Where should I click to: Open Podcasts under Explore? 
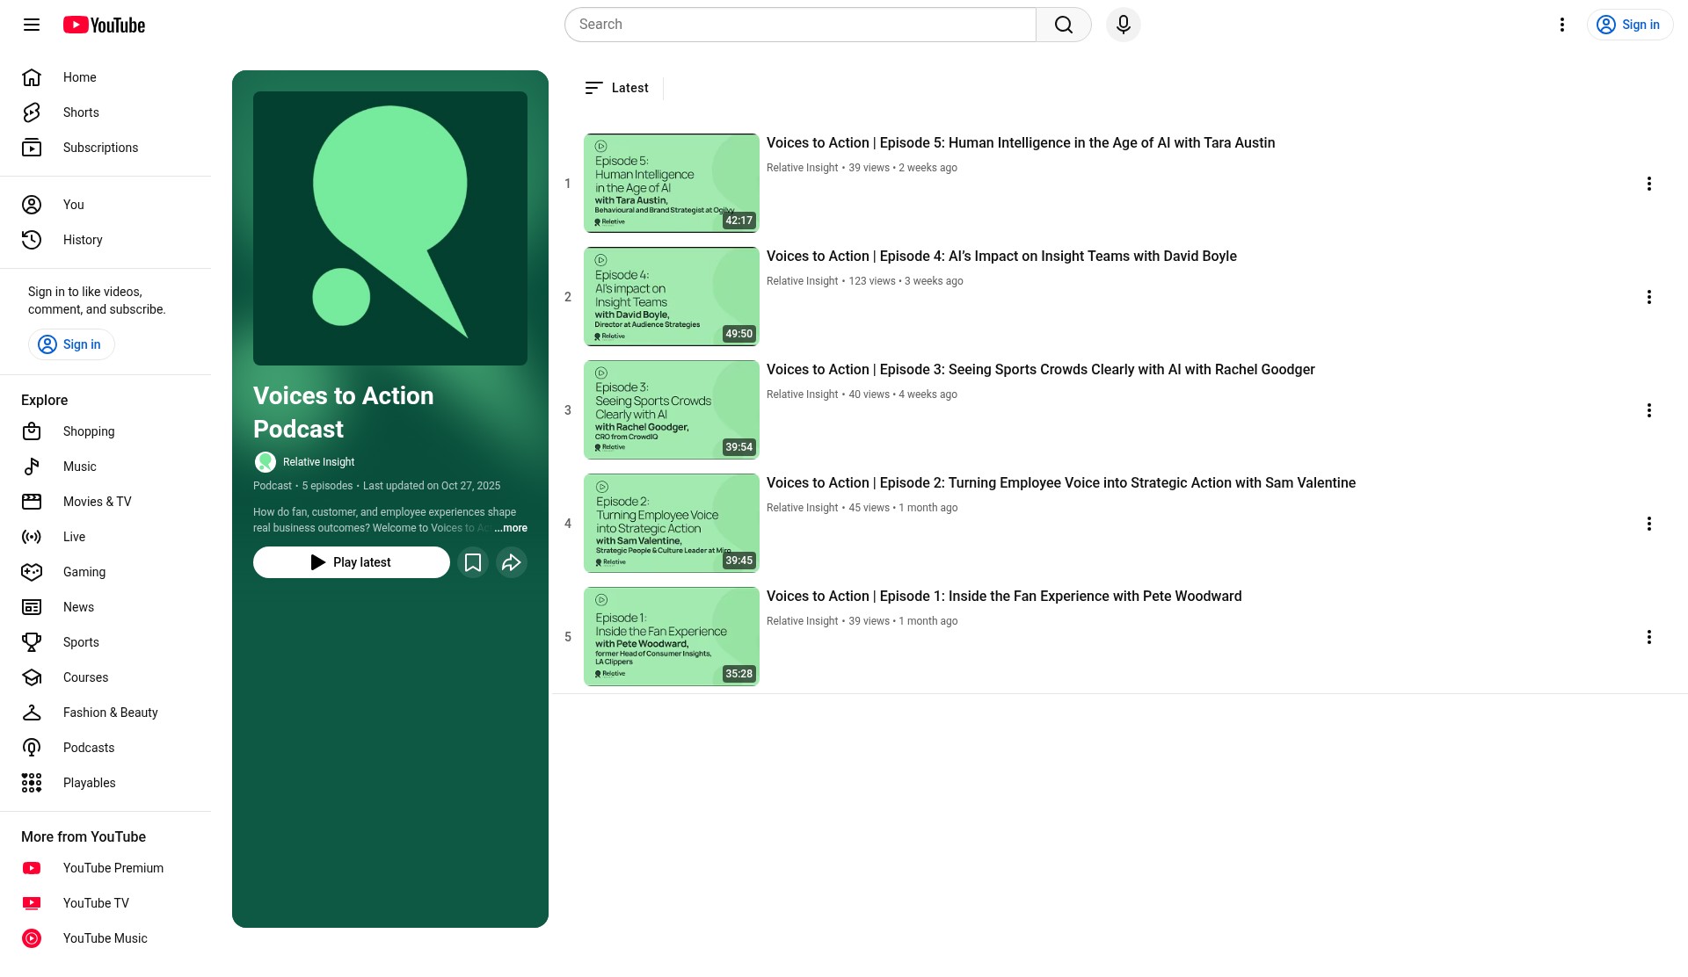(105, 748)
